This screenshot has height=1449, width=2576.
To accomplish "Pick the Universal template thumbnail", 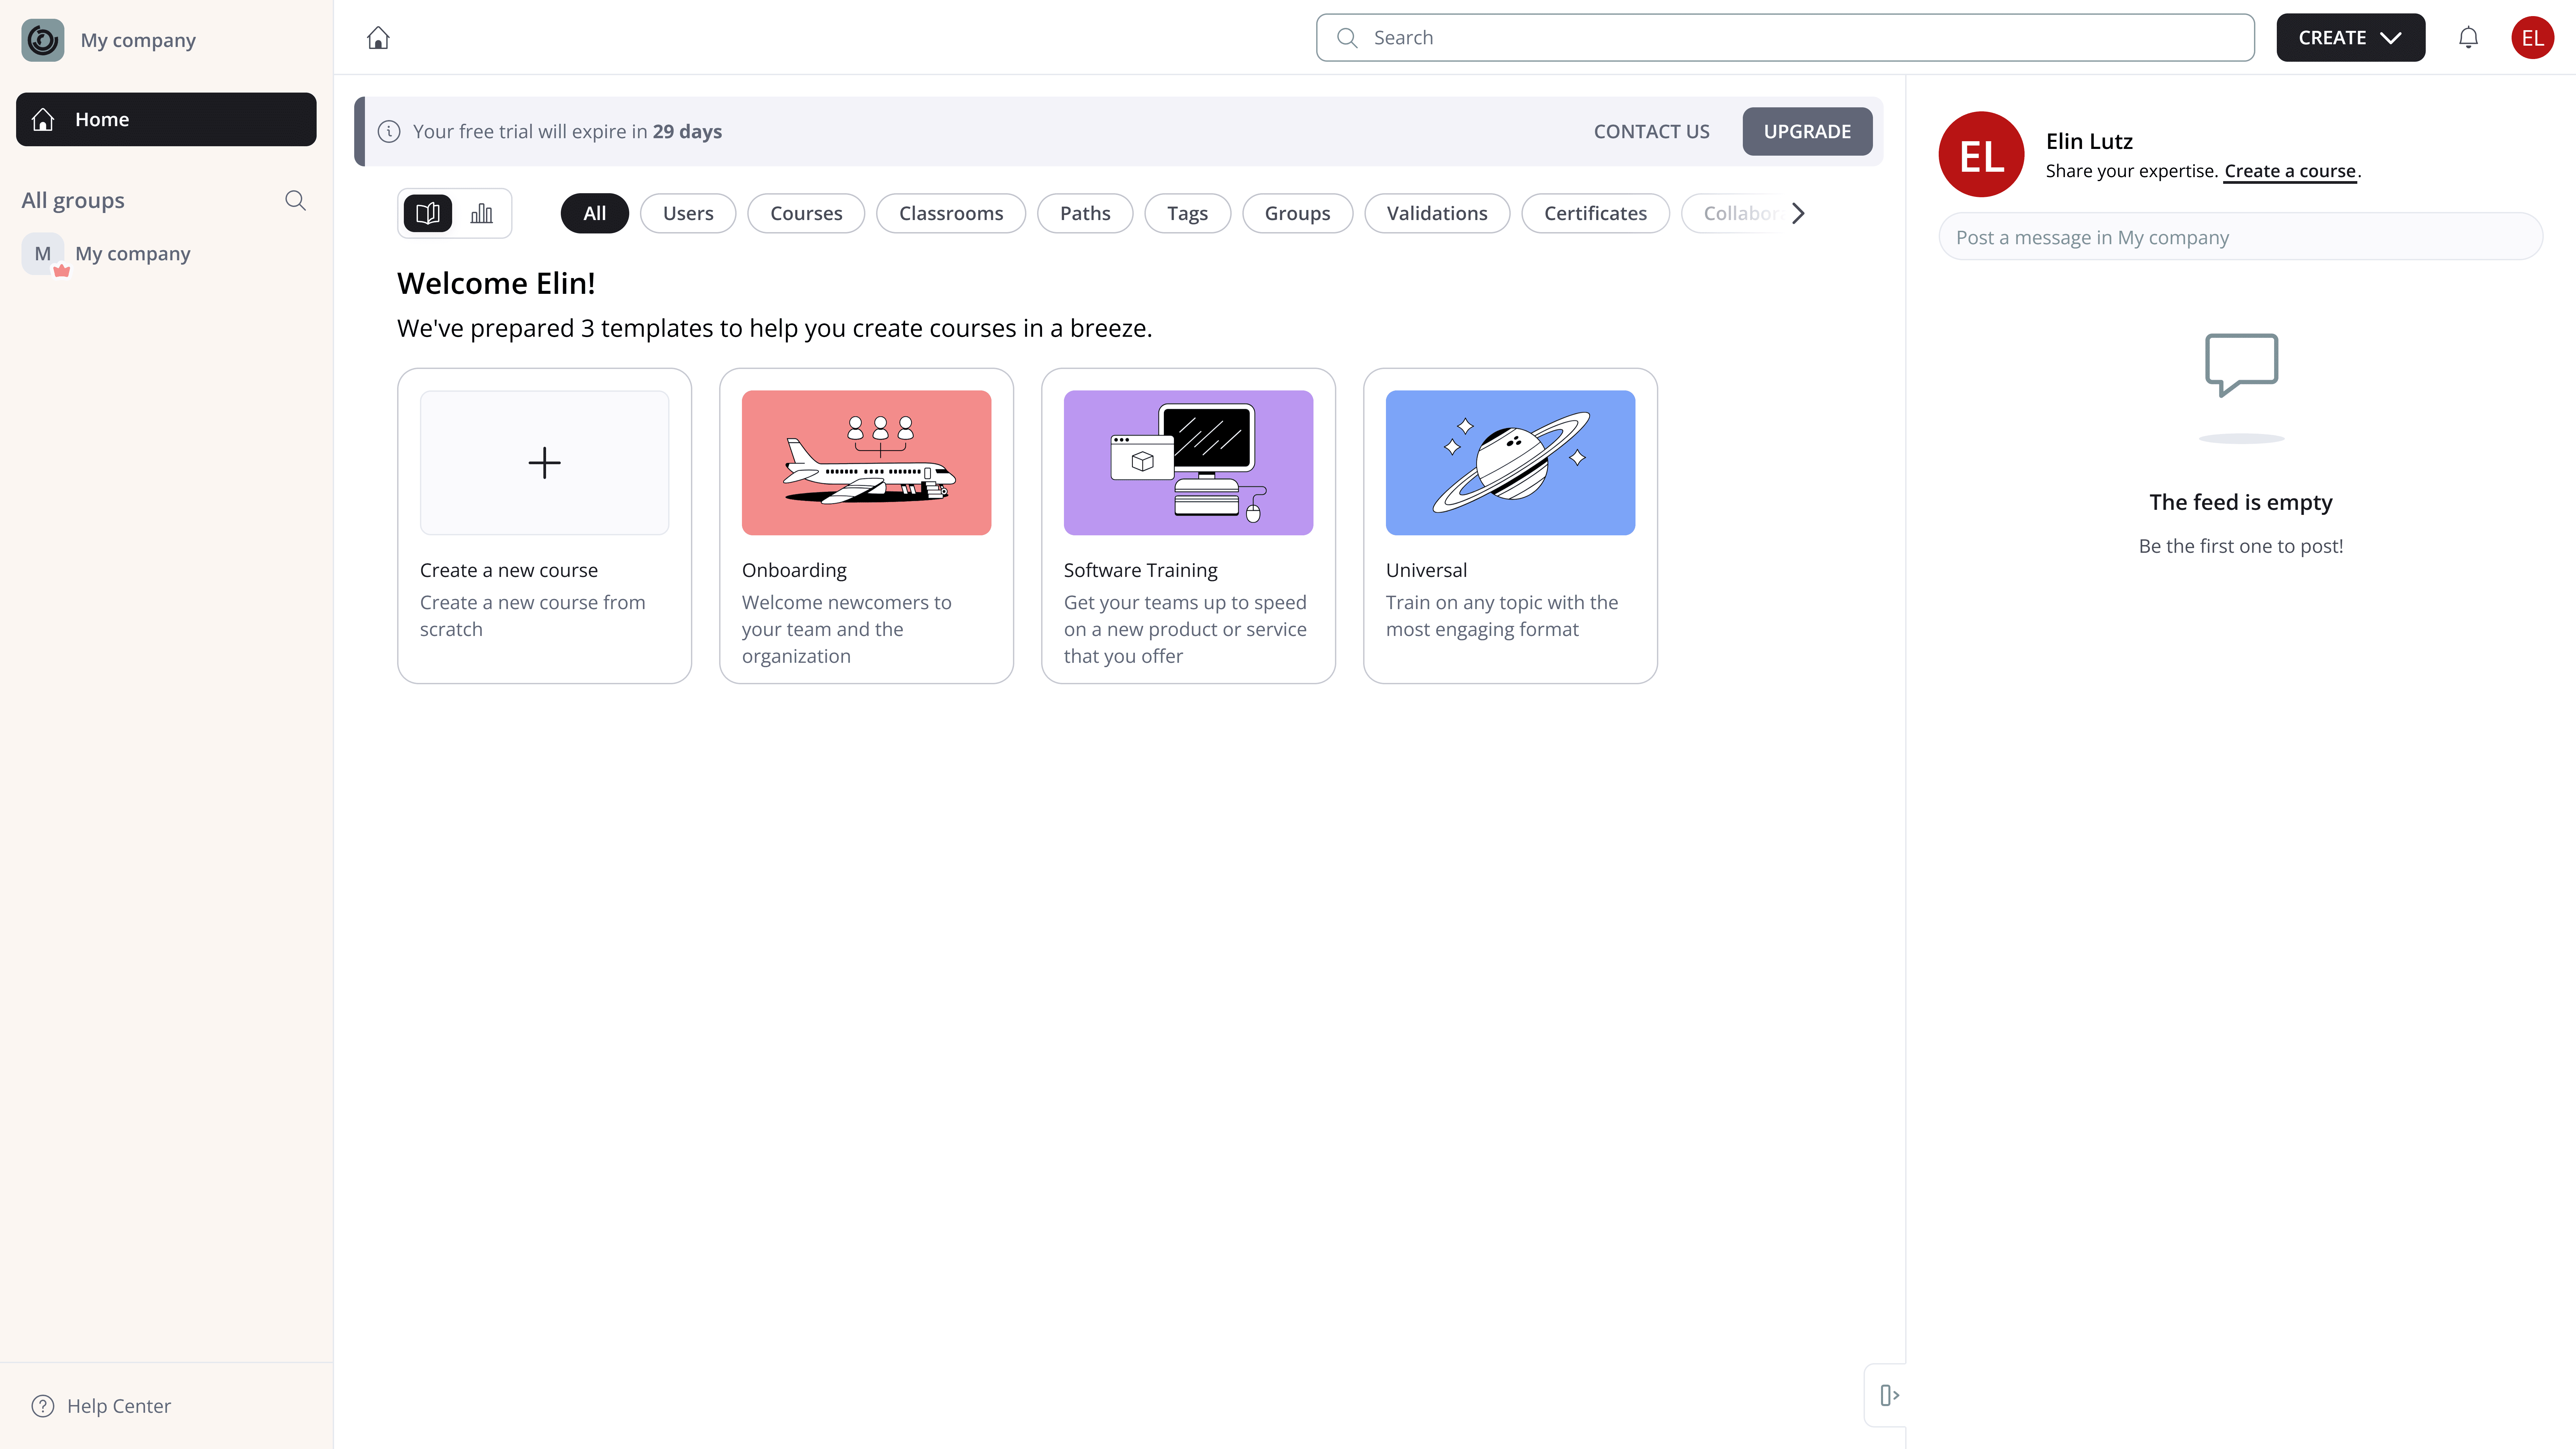I will (x=1510, y=463).
